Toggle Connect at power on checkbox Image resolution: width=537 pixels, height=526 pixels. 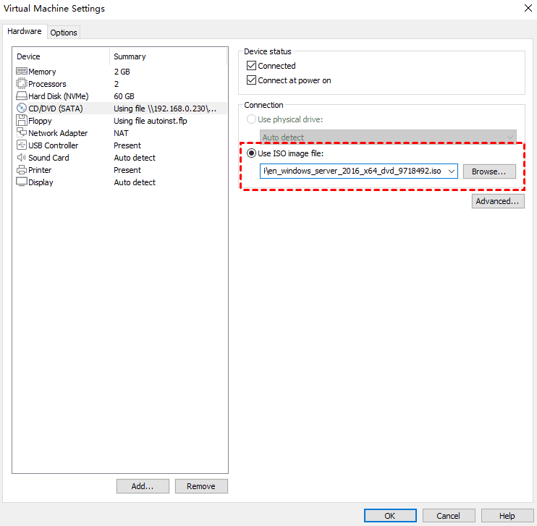click(251, 80)
